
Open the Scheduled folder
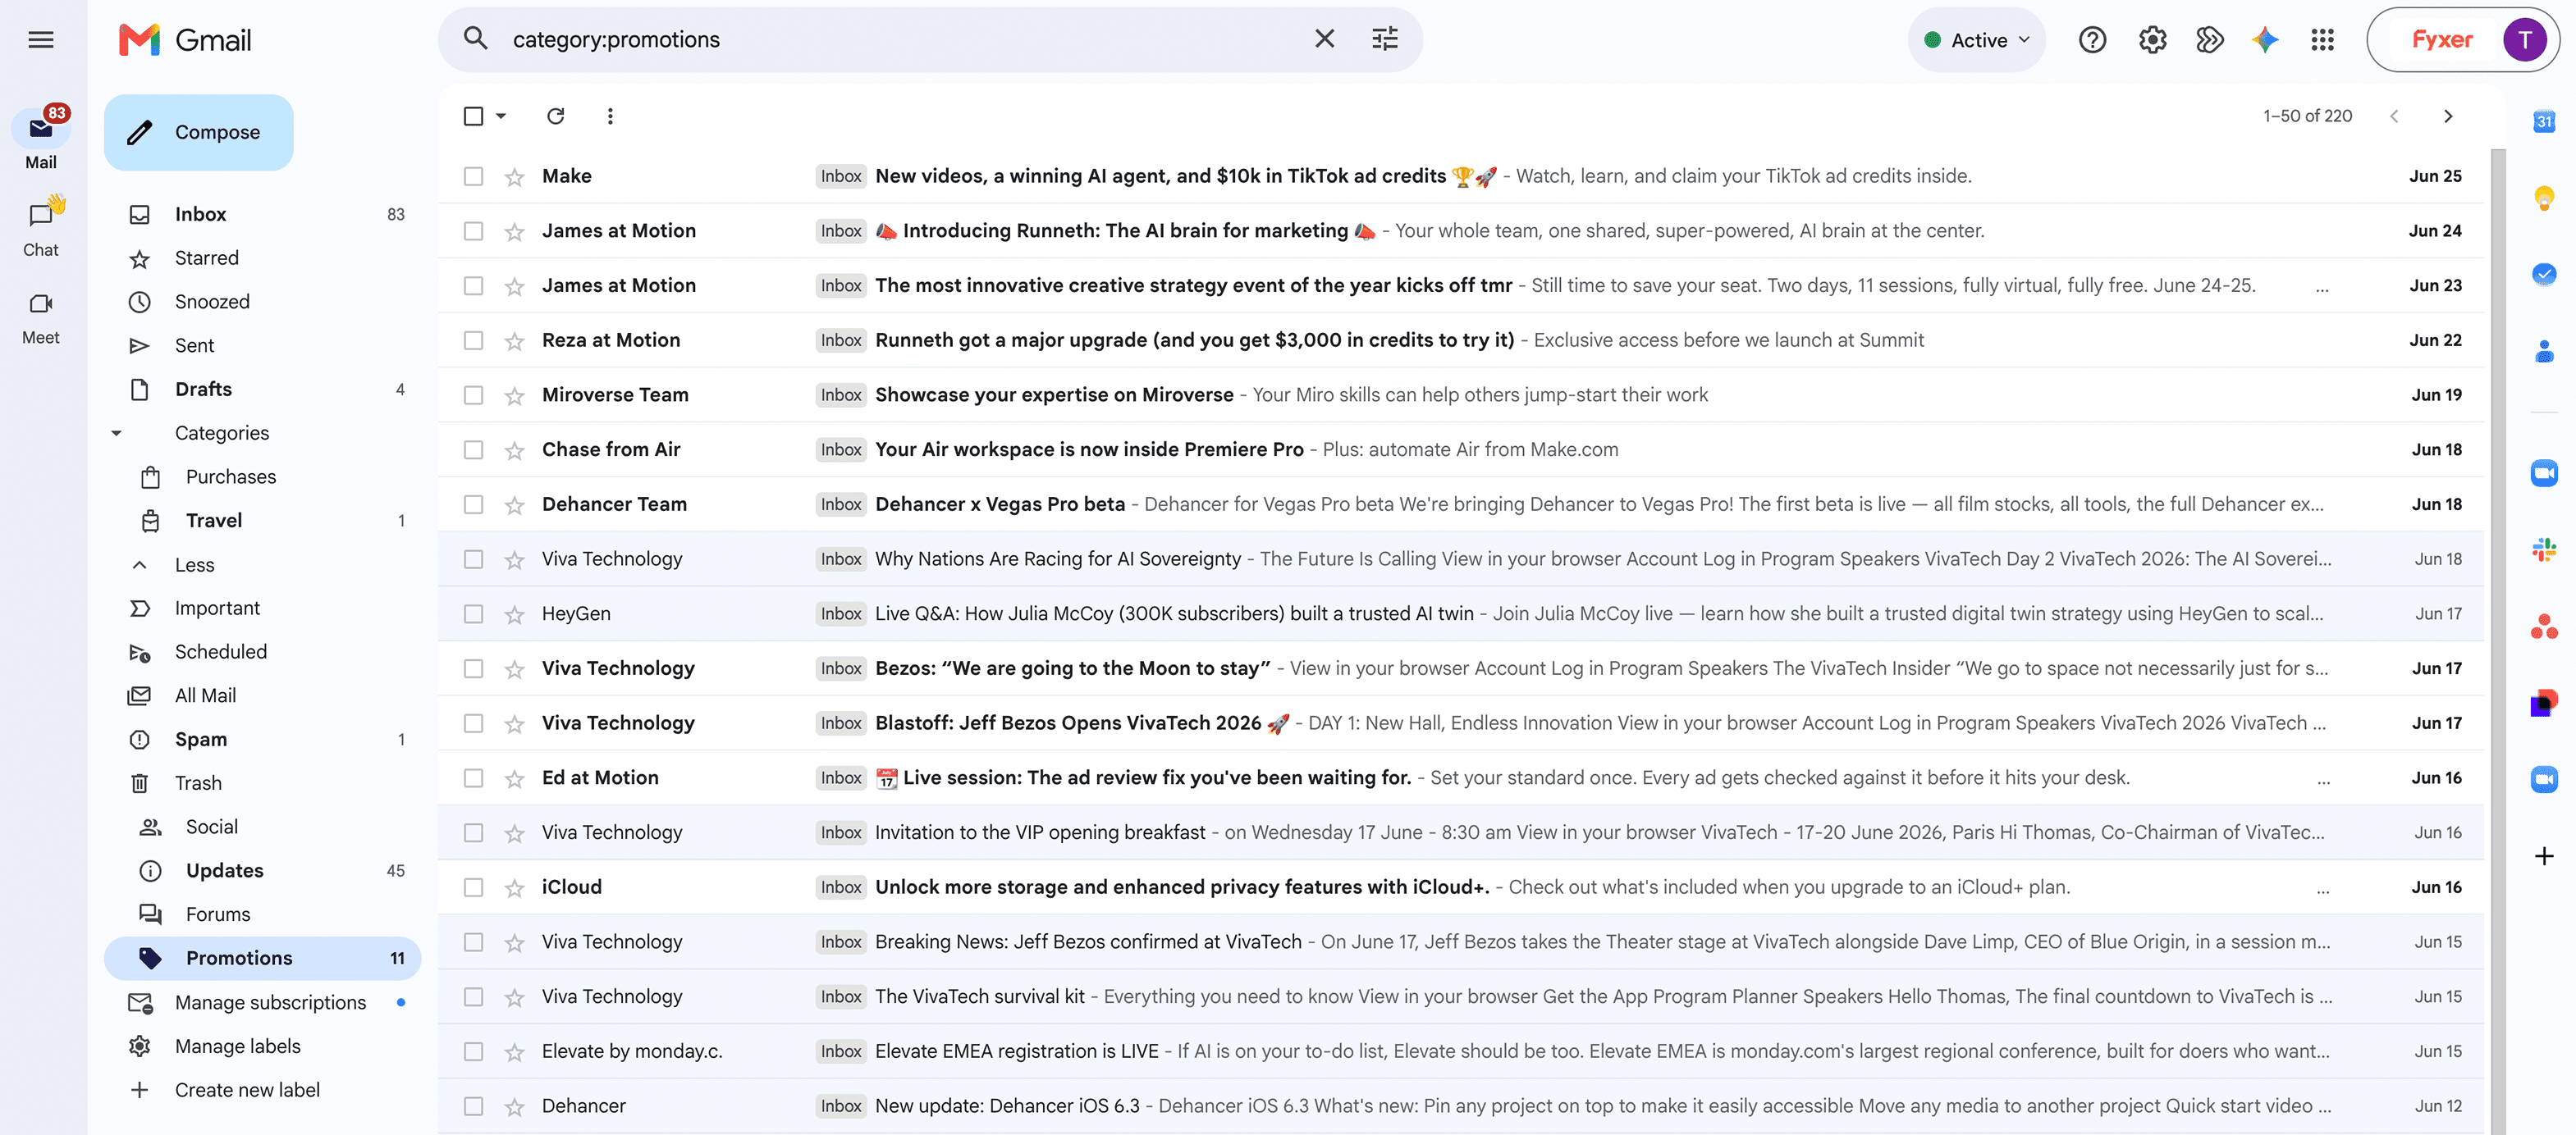click(262, 651)
